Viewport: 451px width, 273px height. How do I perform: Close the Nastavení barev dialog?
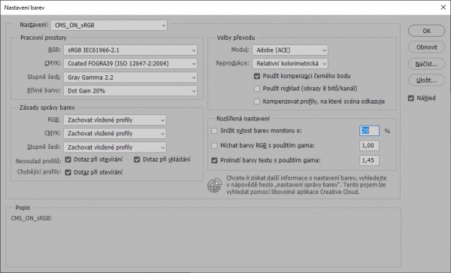pyautogui.click(x=443, y=8)
